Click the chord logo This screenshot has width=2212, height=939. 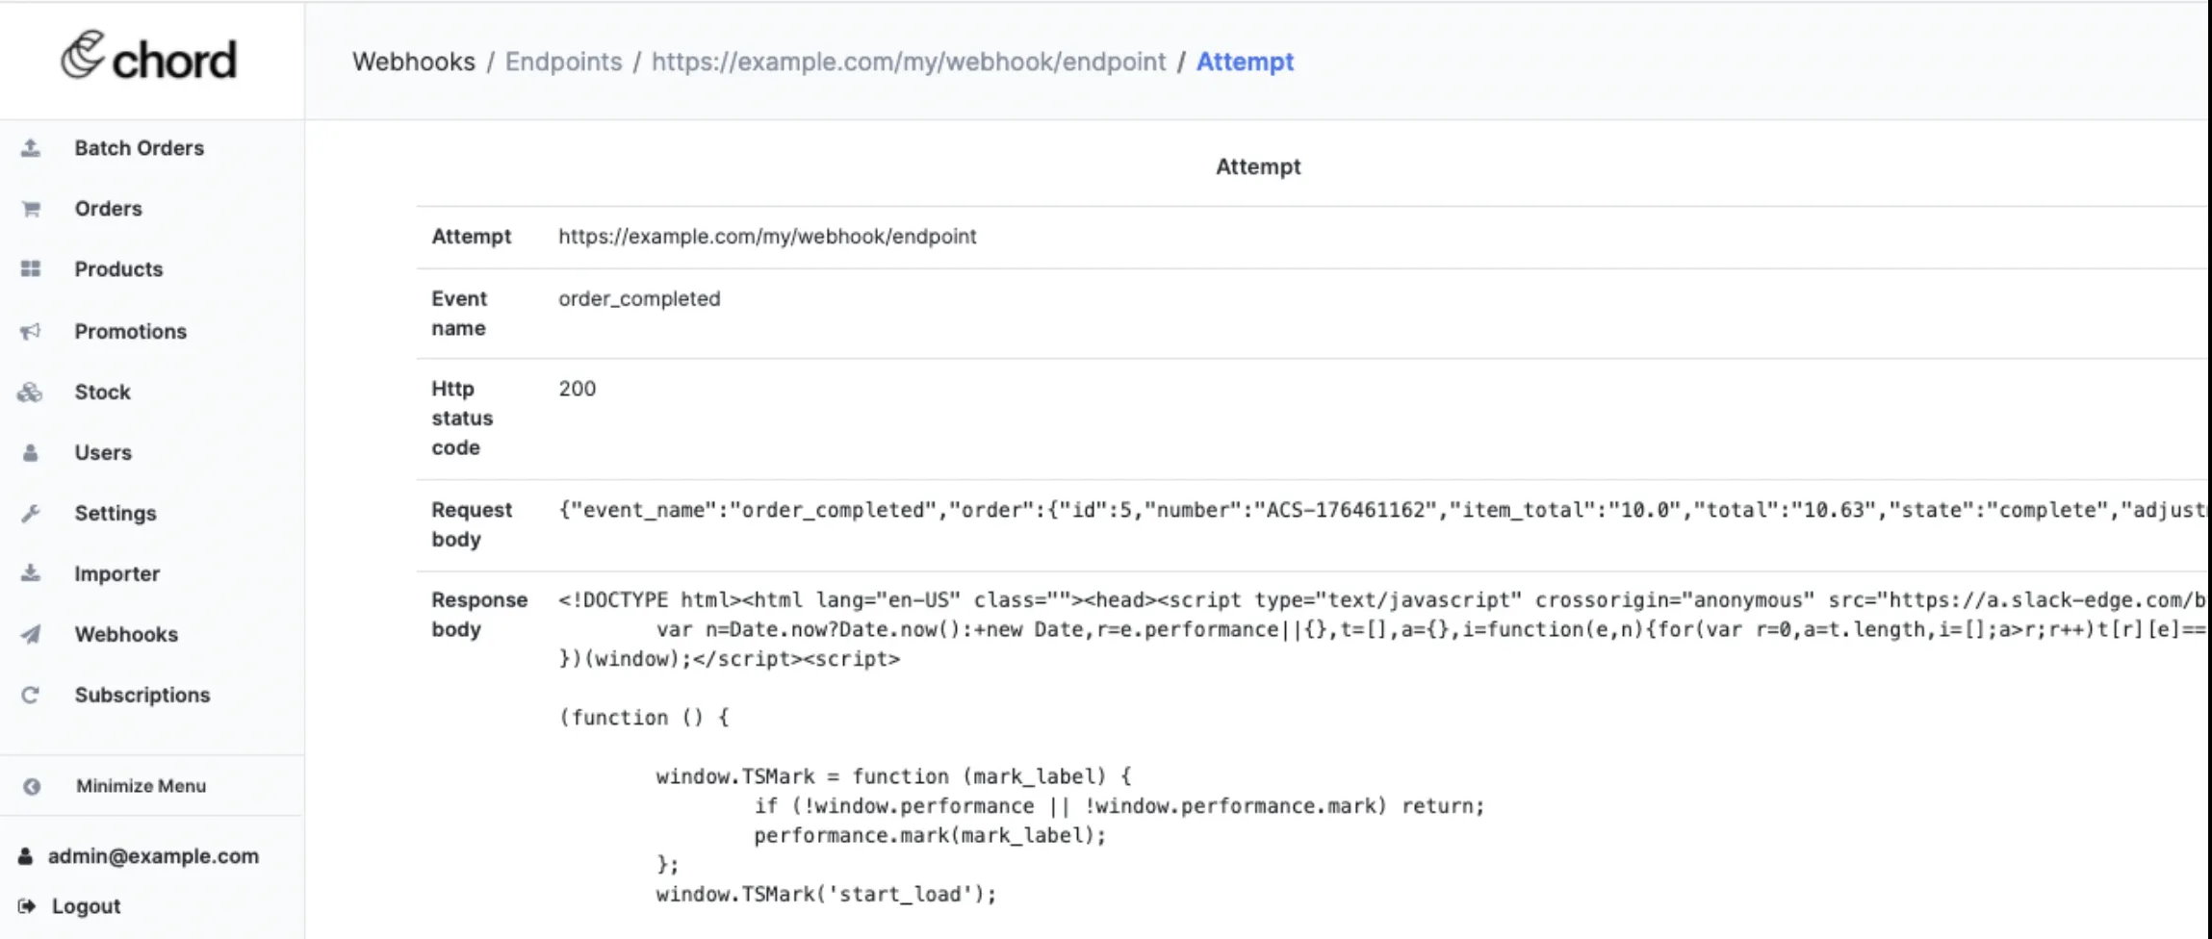coord(149,58)
